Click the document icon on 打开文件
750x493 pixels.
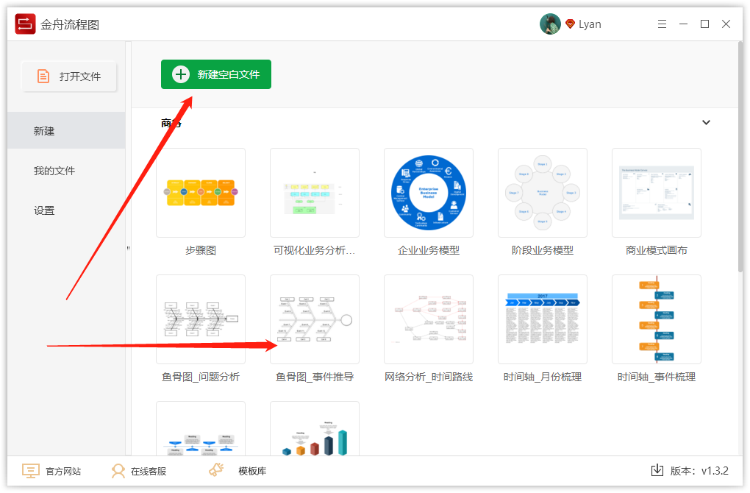[43, 76]
